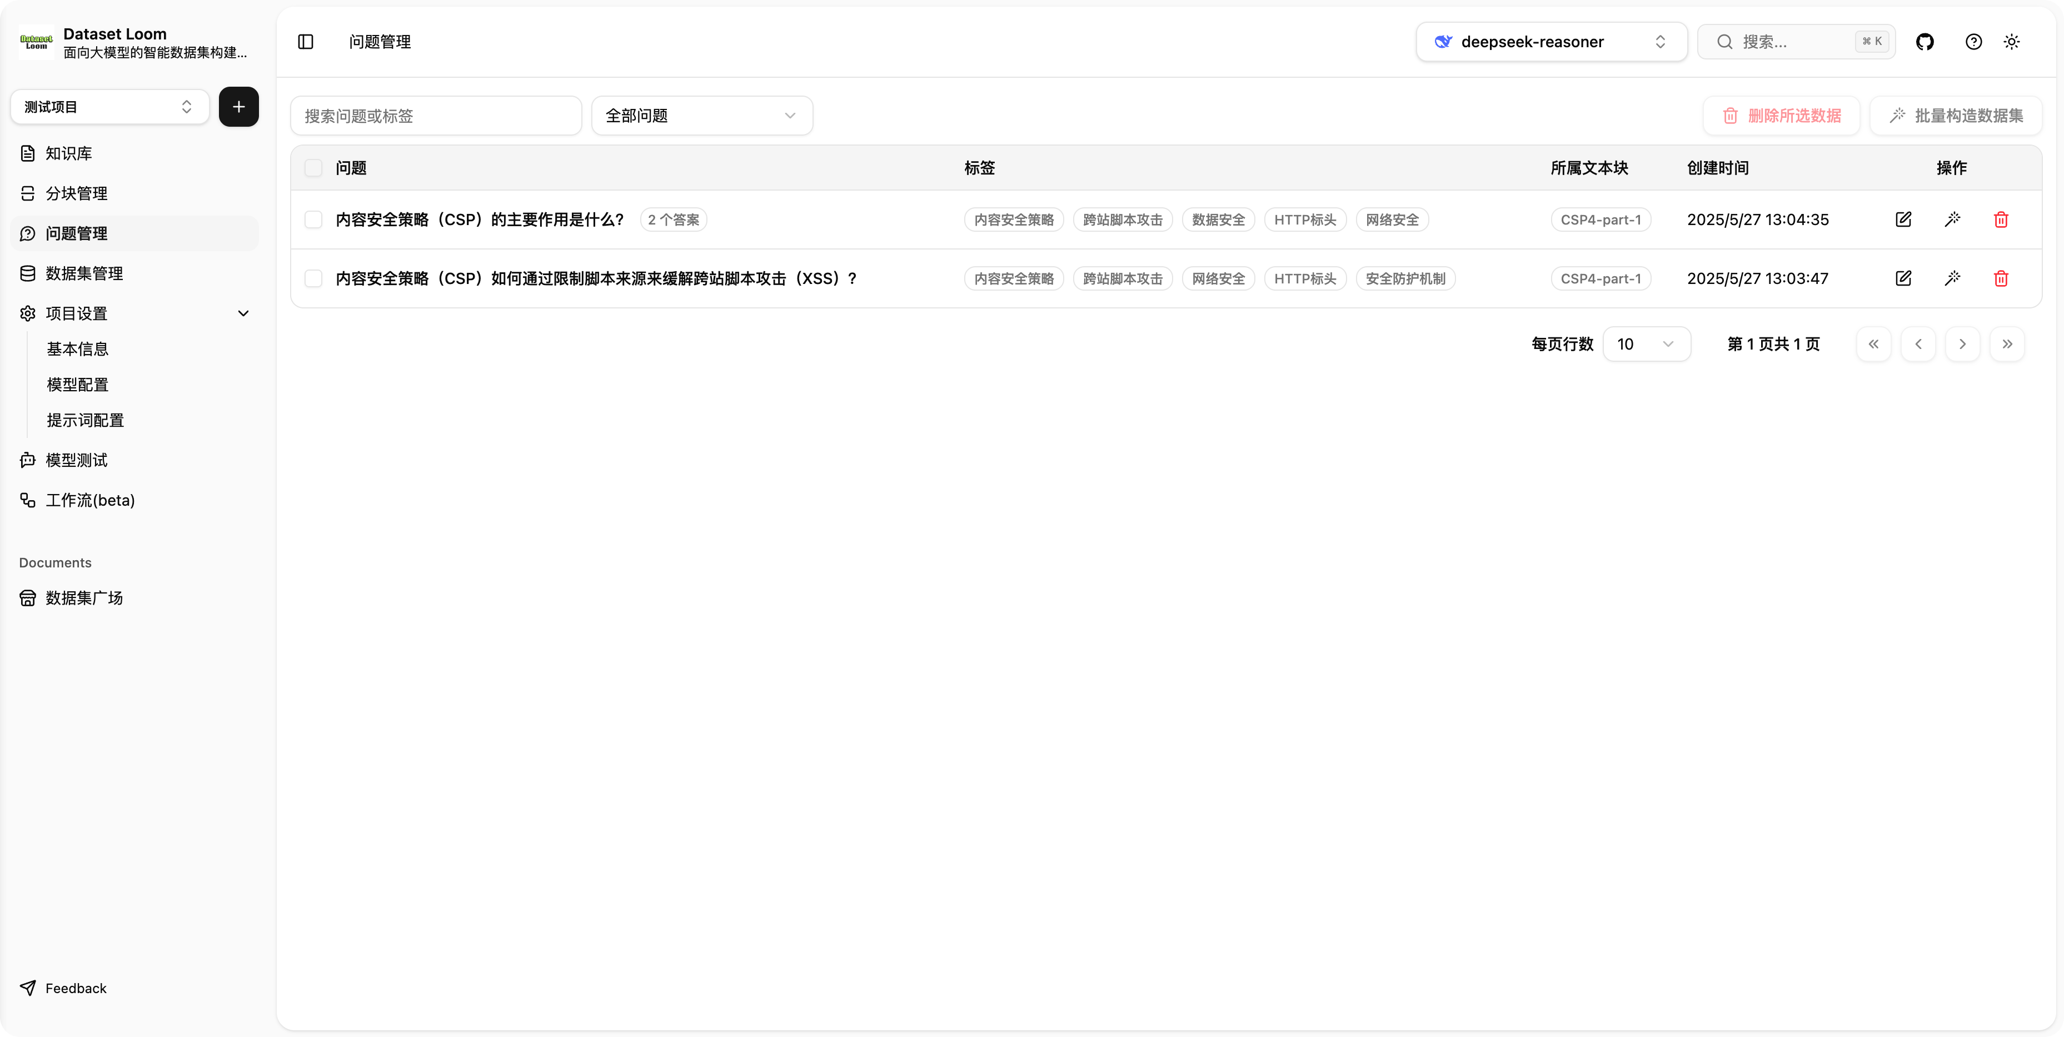Open the 全部问题 filter dropdown
The height and width of the screenshot is (1037, 2064).
point(702,116)
